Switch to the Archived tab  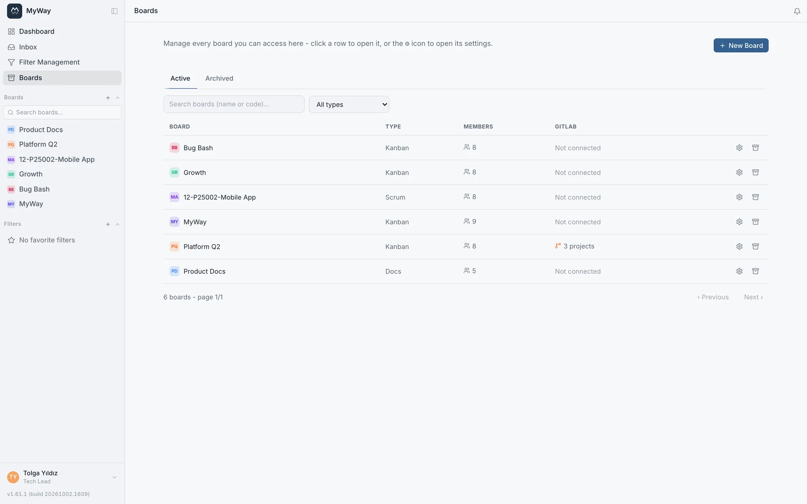(219, 79)
